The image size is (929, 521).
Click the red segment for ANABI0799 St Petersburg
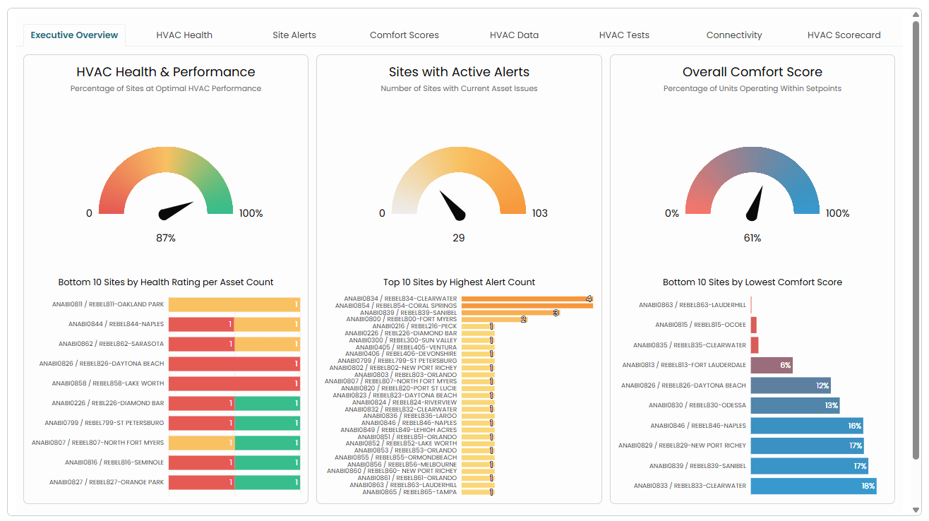tap(201, 423)
